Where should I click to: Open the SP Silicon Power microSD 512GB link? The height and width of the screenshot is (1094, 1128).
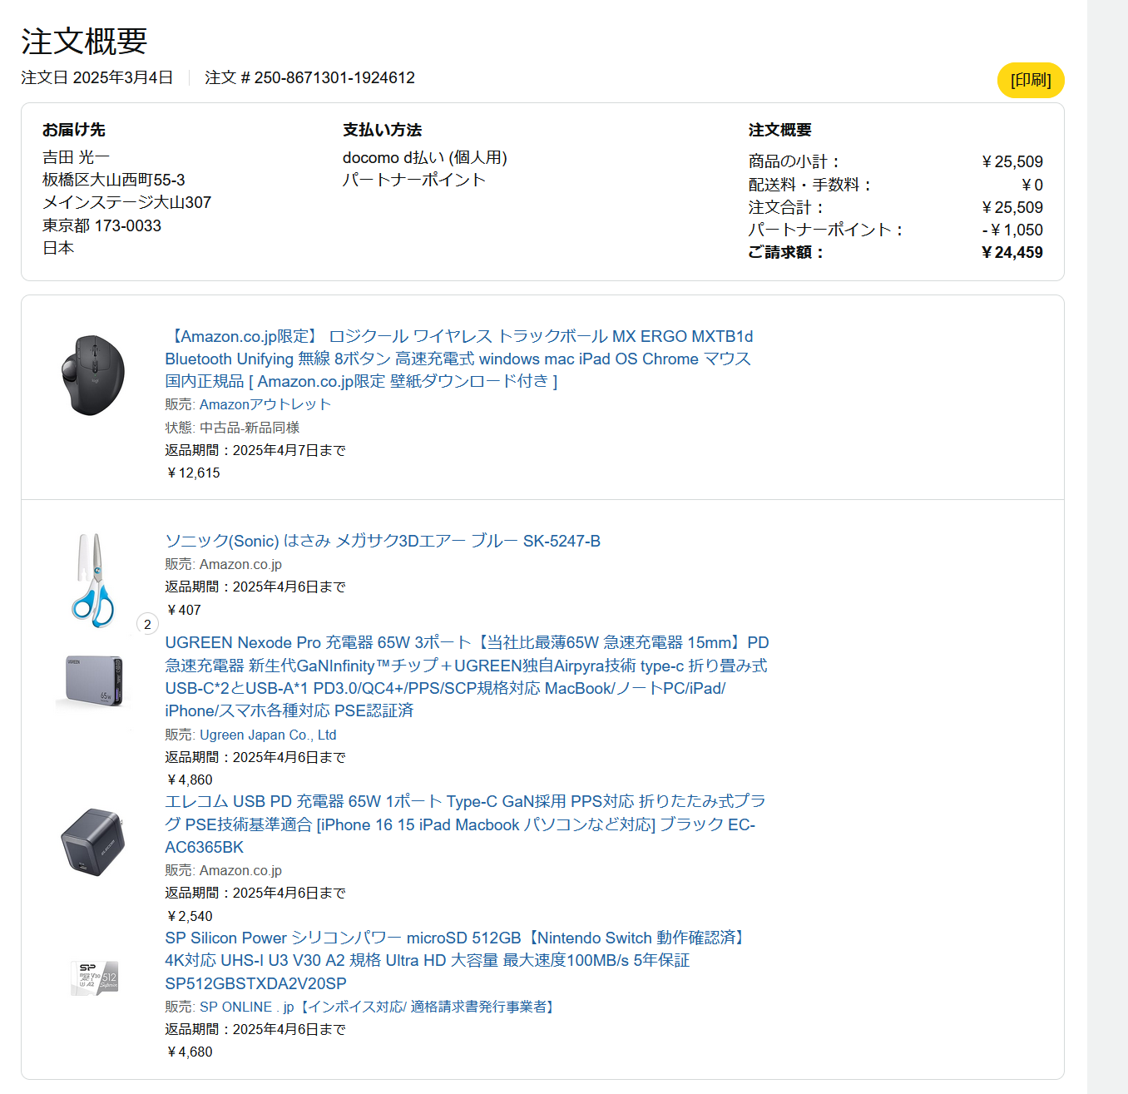coord(457,960)
